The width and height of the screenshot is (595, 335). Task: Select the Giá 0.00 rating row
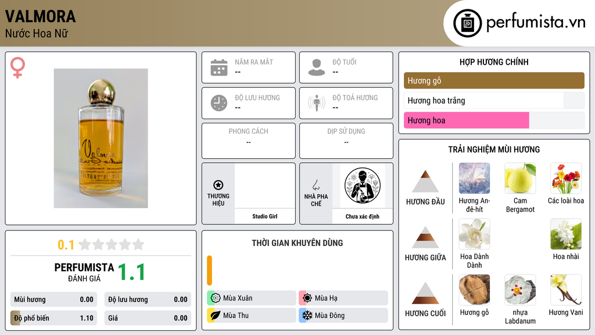pos(148,318)
